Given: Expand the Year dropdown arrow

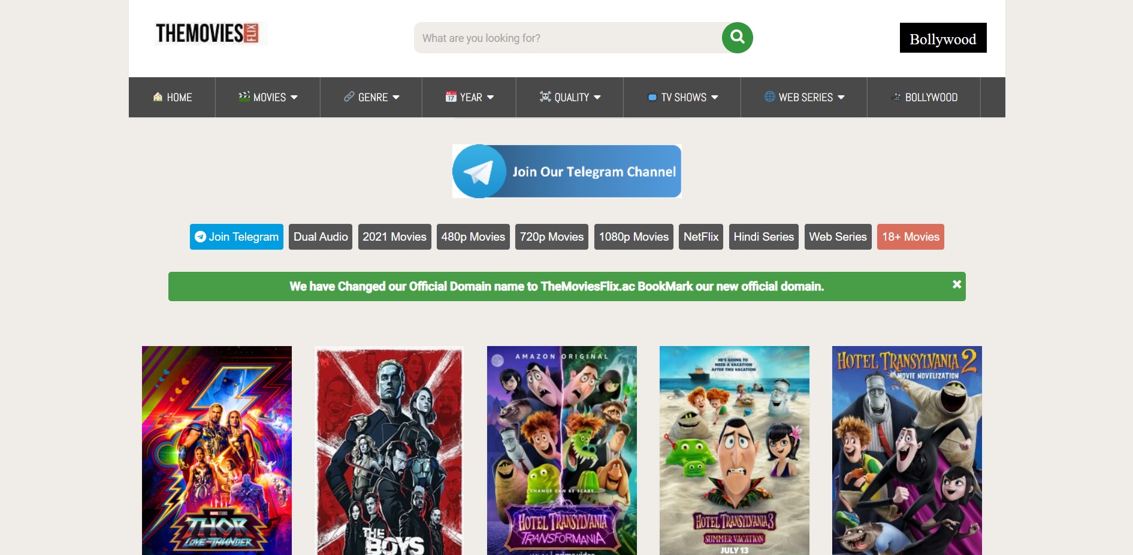Looking at the screenshot, I should [491, 97].
